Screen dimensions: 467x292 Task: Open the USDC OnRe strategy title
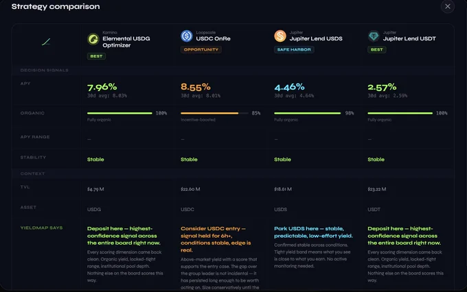214,38
